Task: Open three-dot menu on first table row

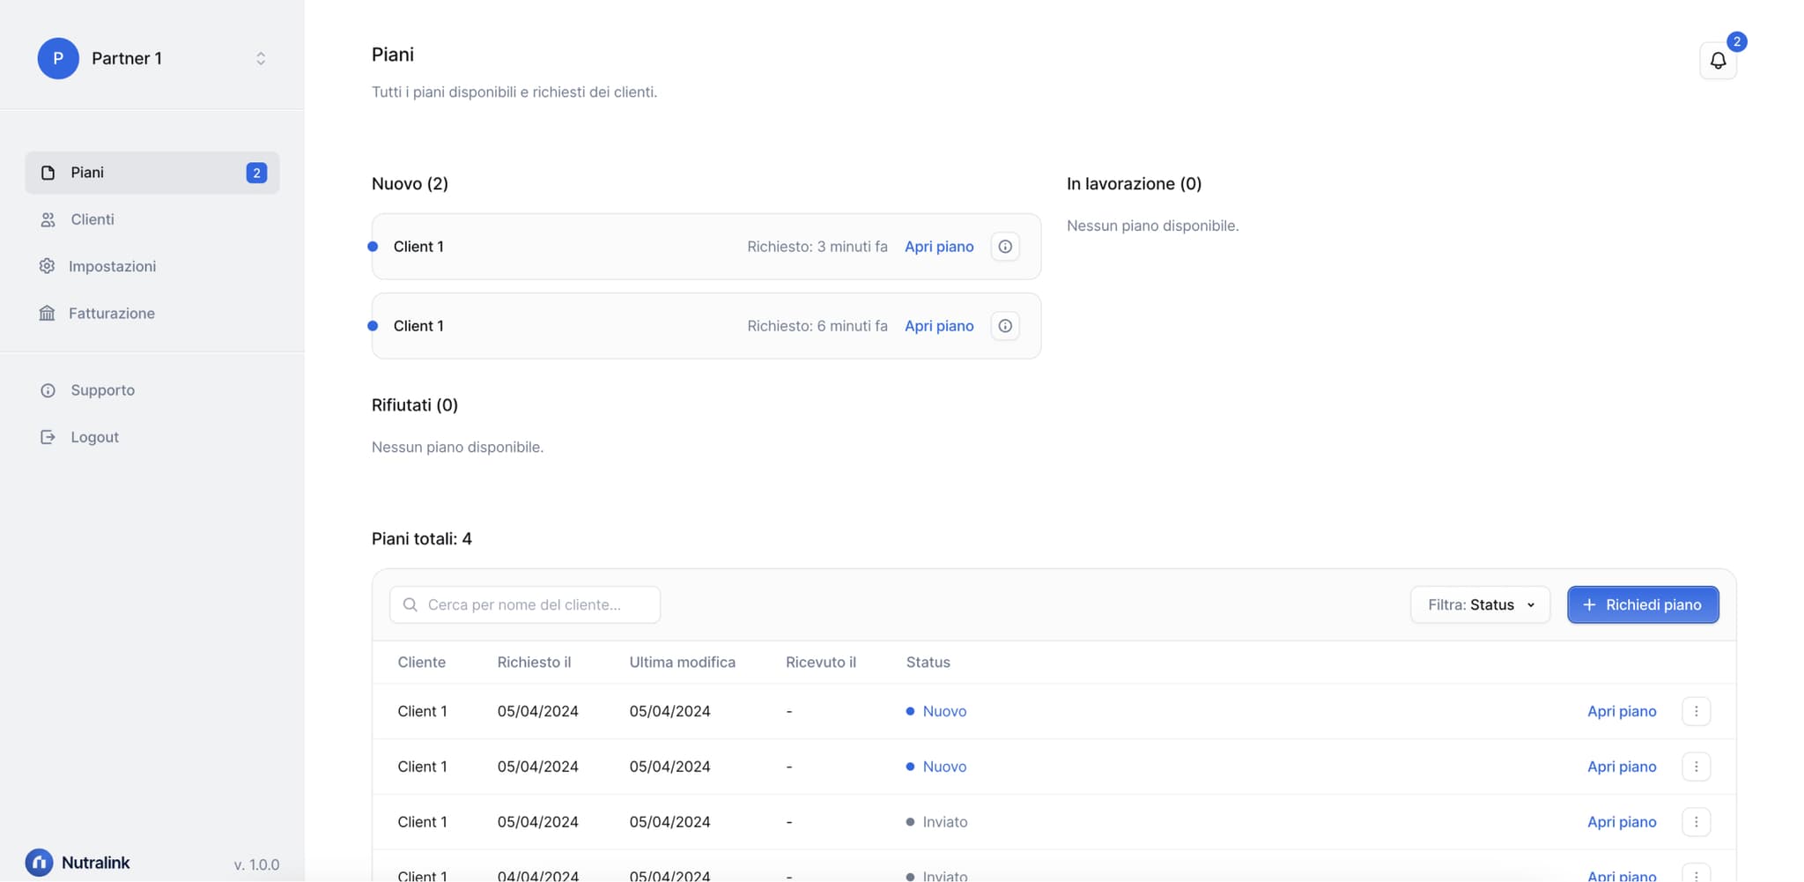Action: click(x=1696, y=711)
